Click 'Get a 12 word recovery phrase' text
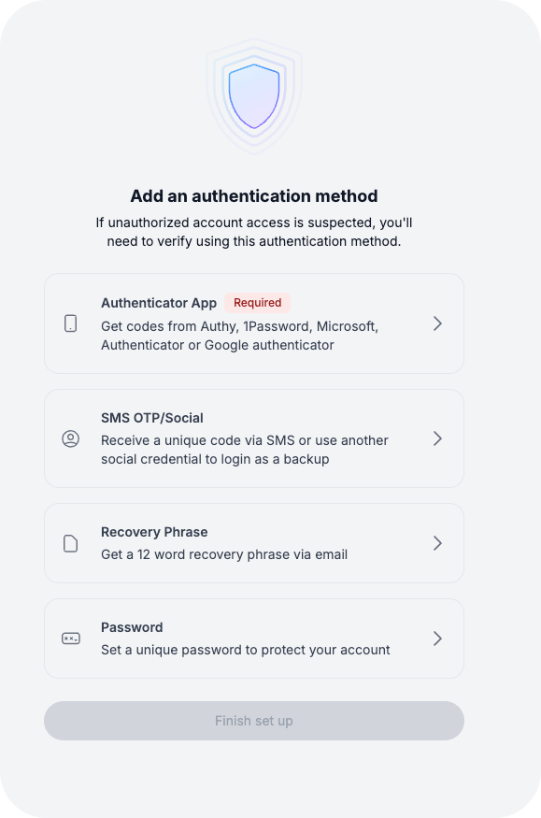Image resolution: width=541 pixels, height=818 pixels. 224,554
